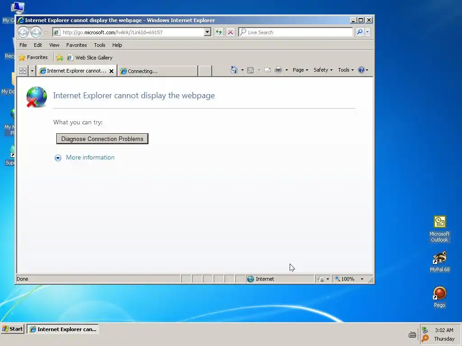Open search provider options dropdown
This screenshot has height=346, width=462.
[x=367, y=32]
